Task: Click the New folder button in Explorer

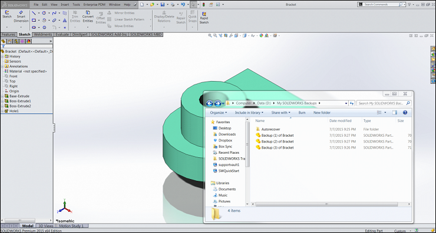Action: click(322, 113)
